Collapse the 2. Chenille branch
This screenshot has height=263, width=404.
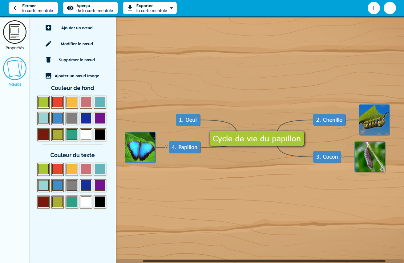tap(347, 120)
